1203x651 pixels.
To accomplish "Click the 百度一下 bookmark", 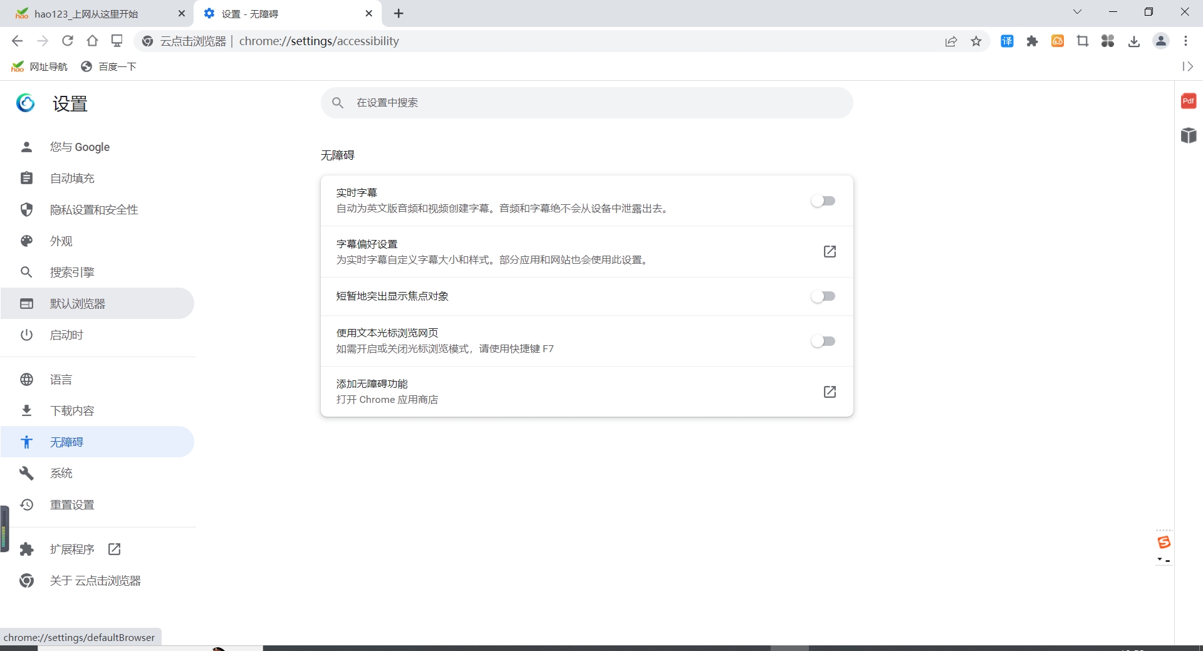I will (108, 66).
